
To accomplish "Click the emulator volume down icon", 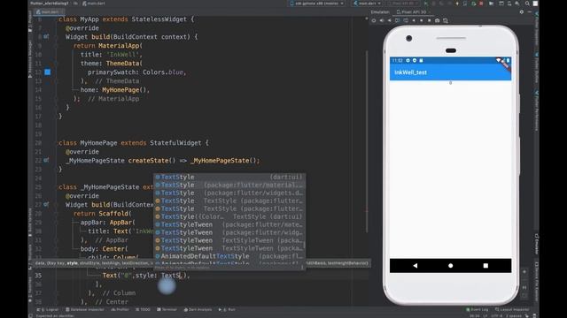I will click(390, 20).
